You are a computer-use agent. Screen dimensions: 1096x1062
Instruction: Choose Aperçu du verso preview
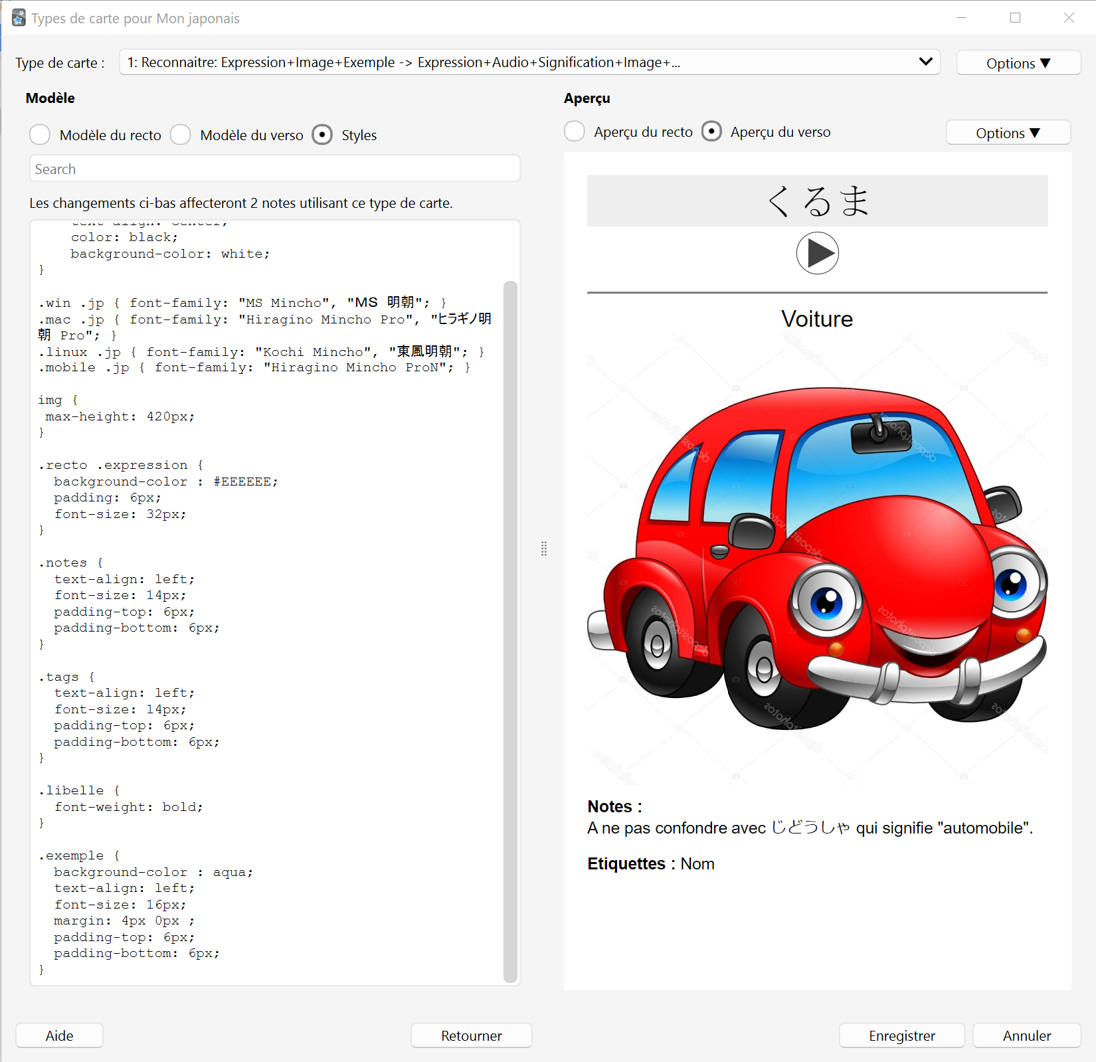click(x=711, y=132)
